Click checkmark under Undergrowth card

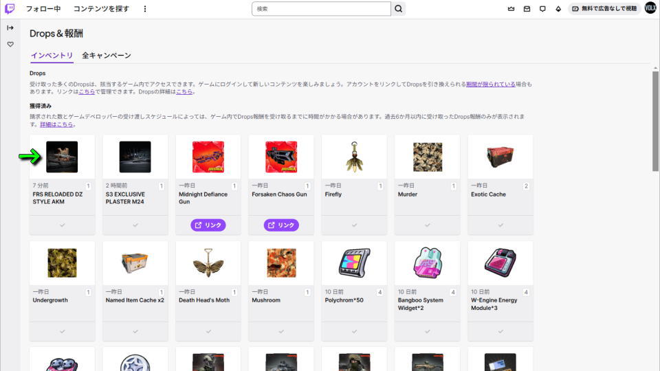click(63, 331)
